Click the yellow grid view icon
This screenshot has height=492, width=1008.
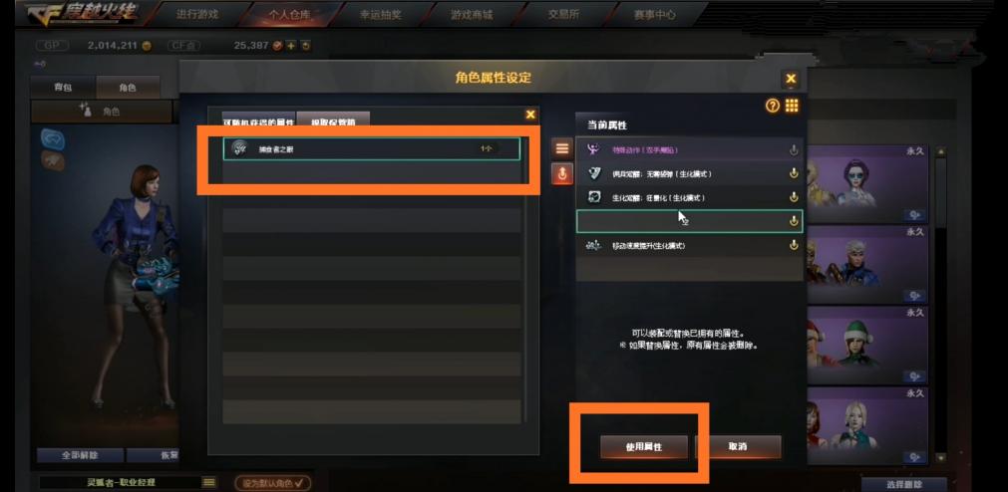792,106
